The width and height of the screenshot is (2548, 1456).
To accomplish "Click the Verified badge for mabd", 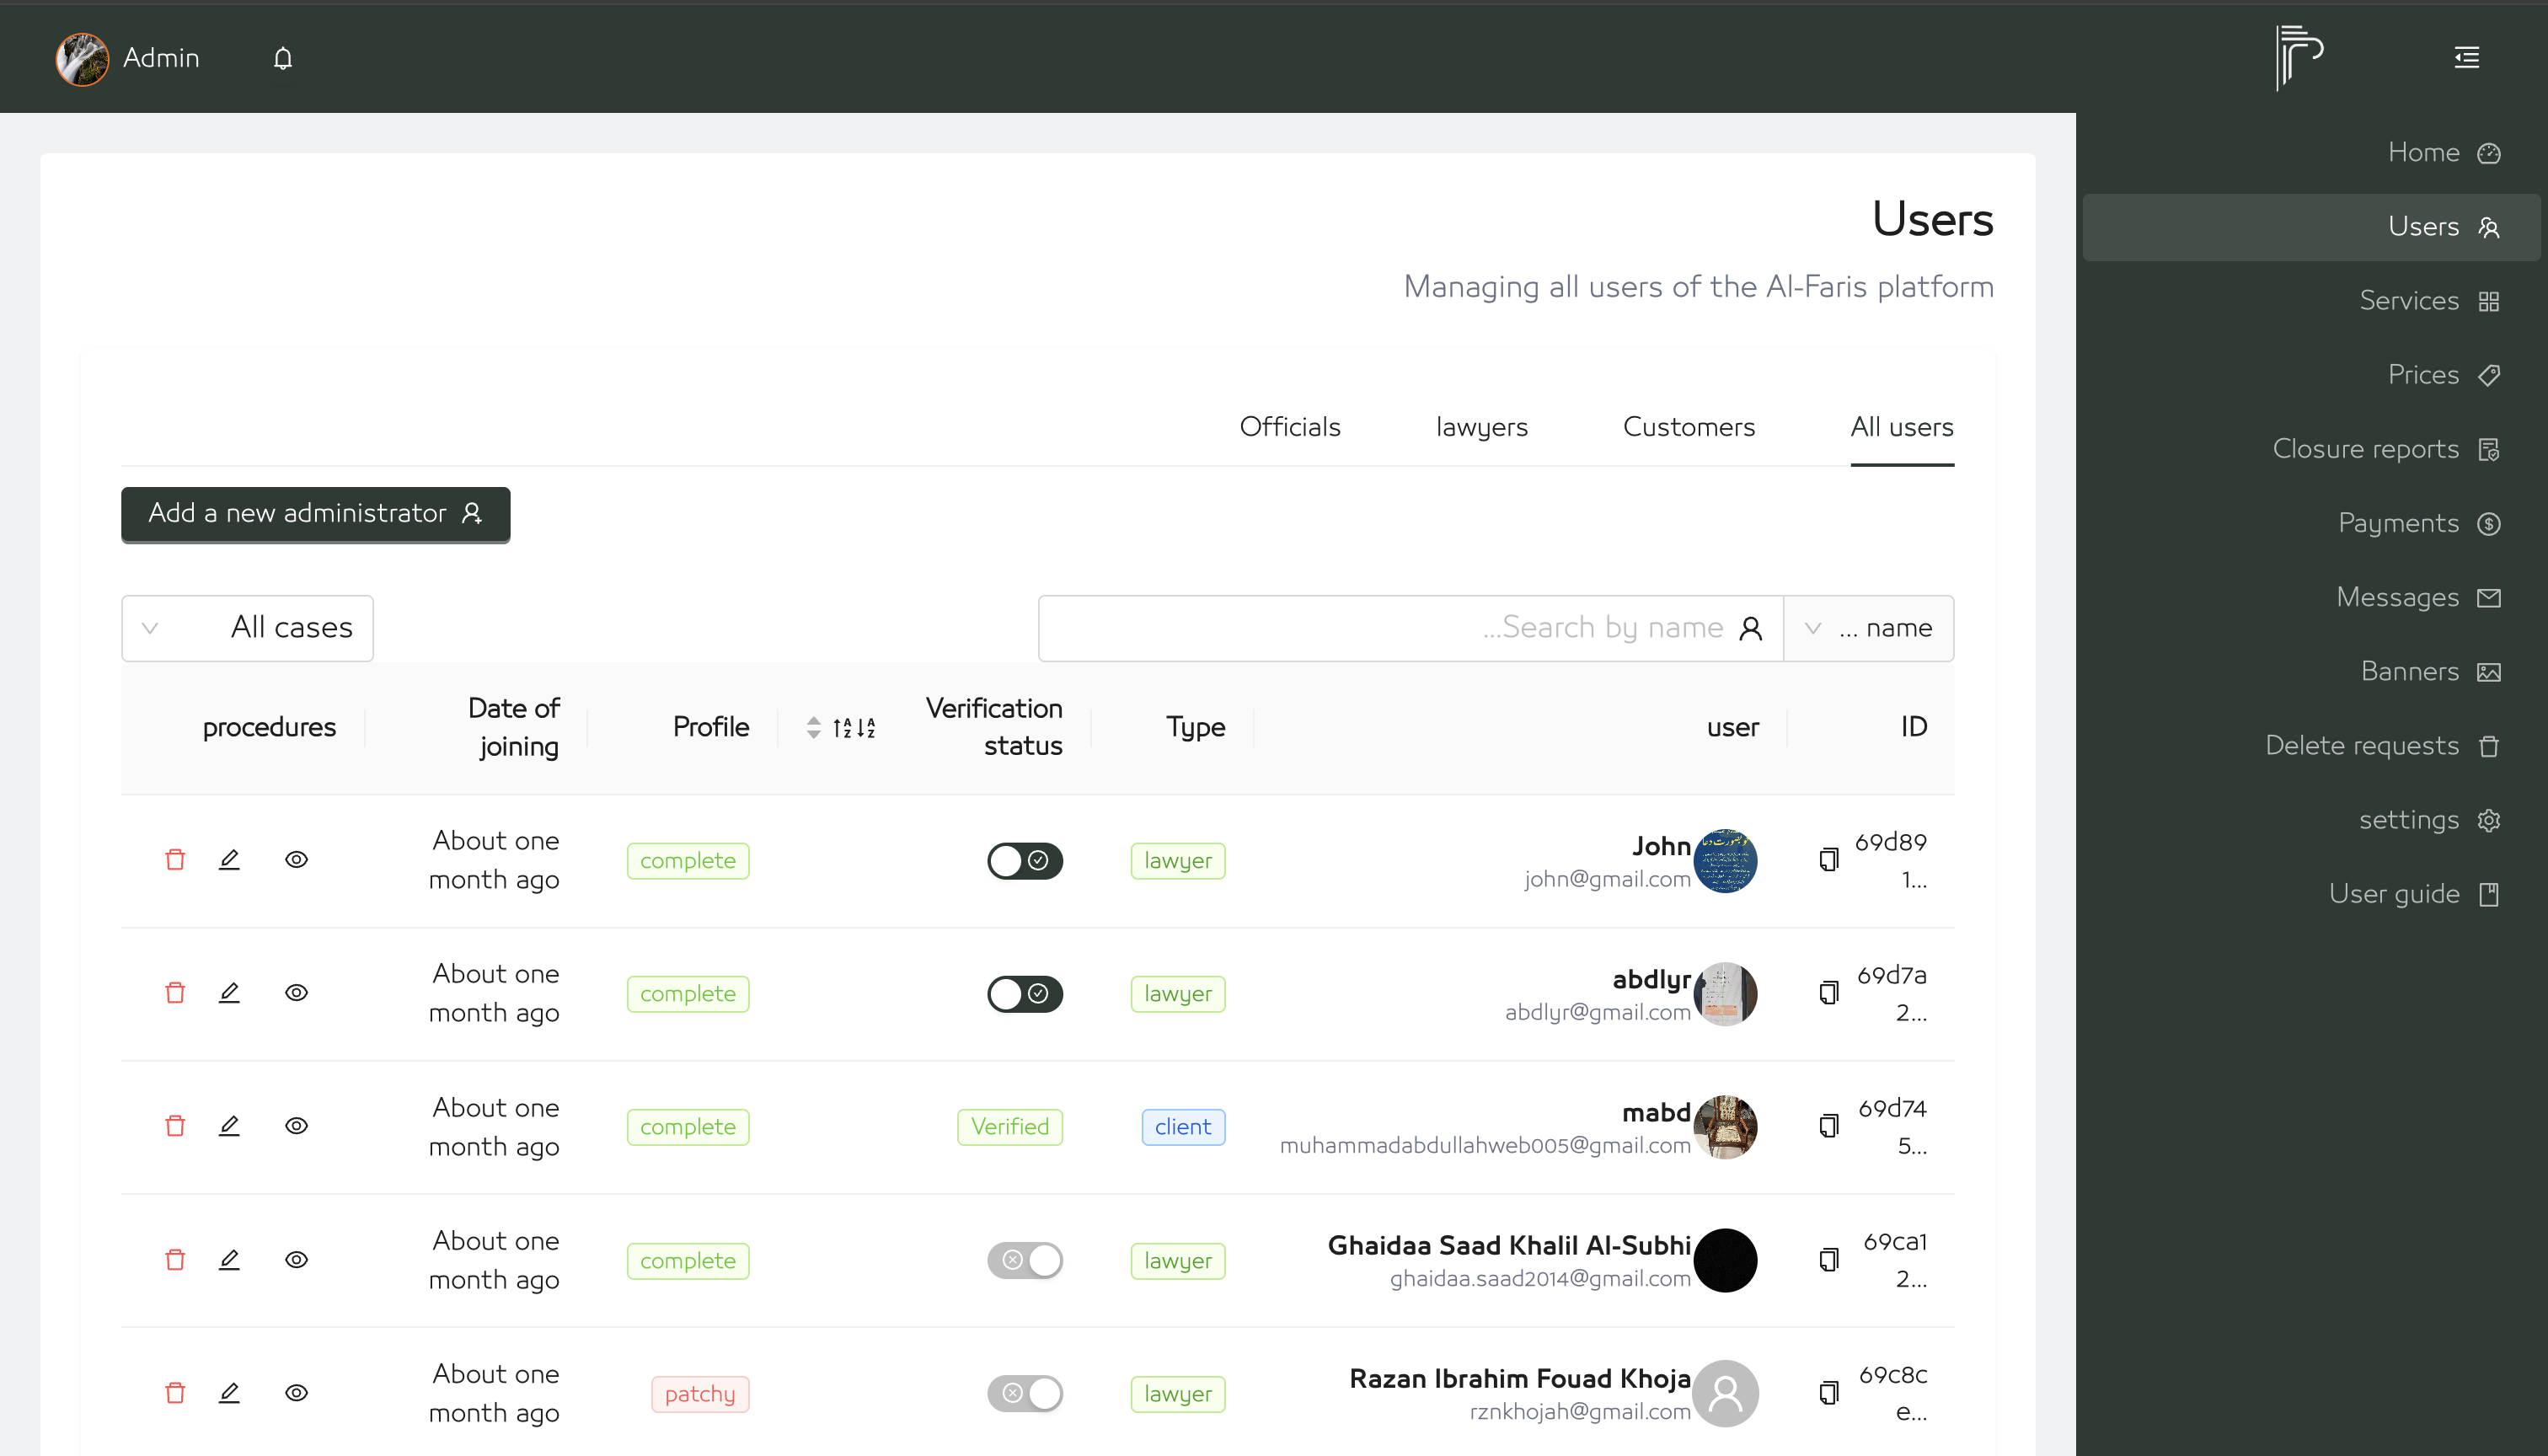I will (1010, 1127).
